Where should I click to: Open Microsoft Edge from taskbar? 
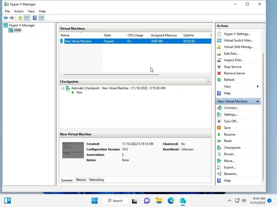point(171,201)
